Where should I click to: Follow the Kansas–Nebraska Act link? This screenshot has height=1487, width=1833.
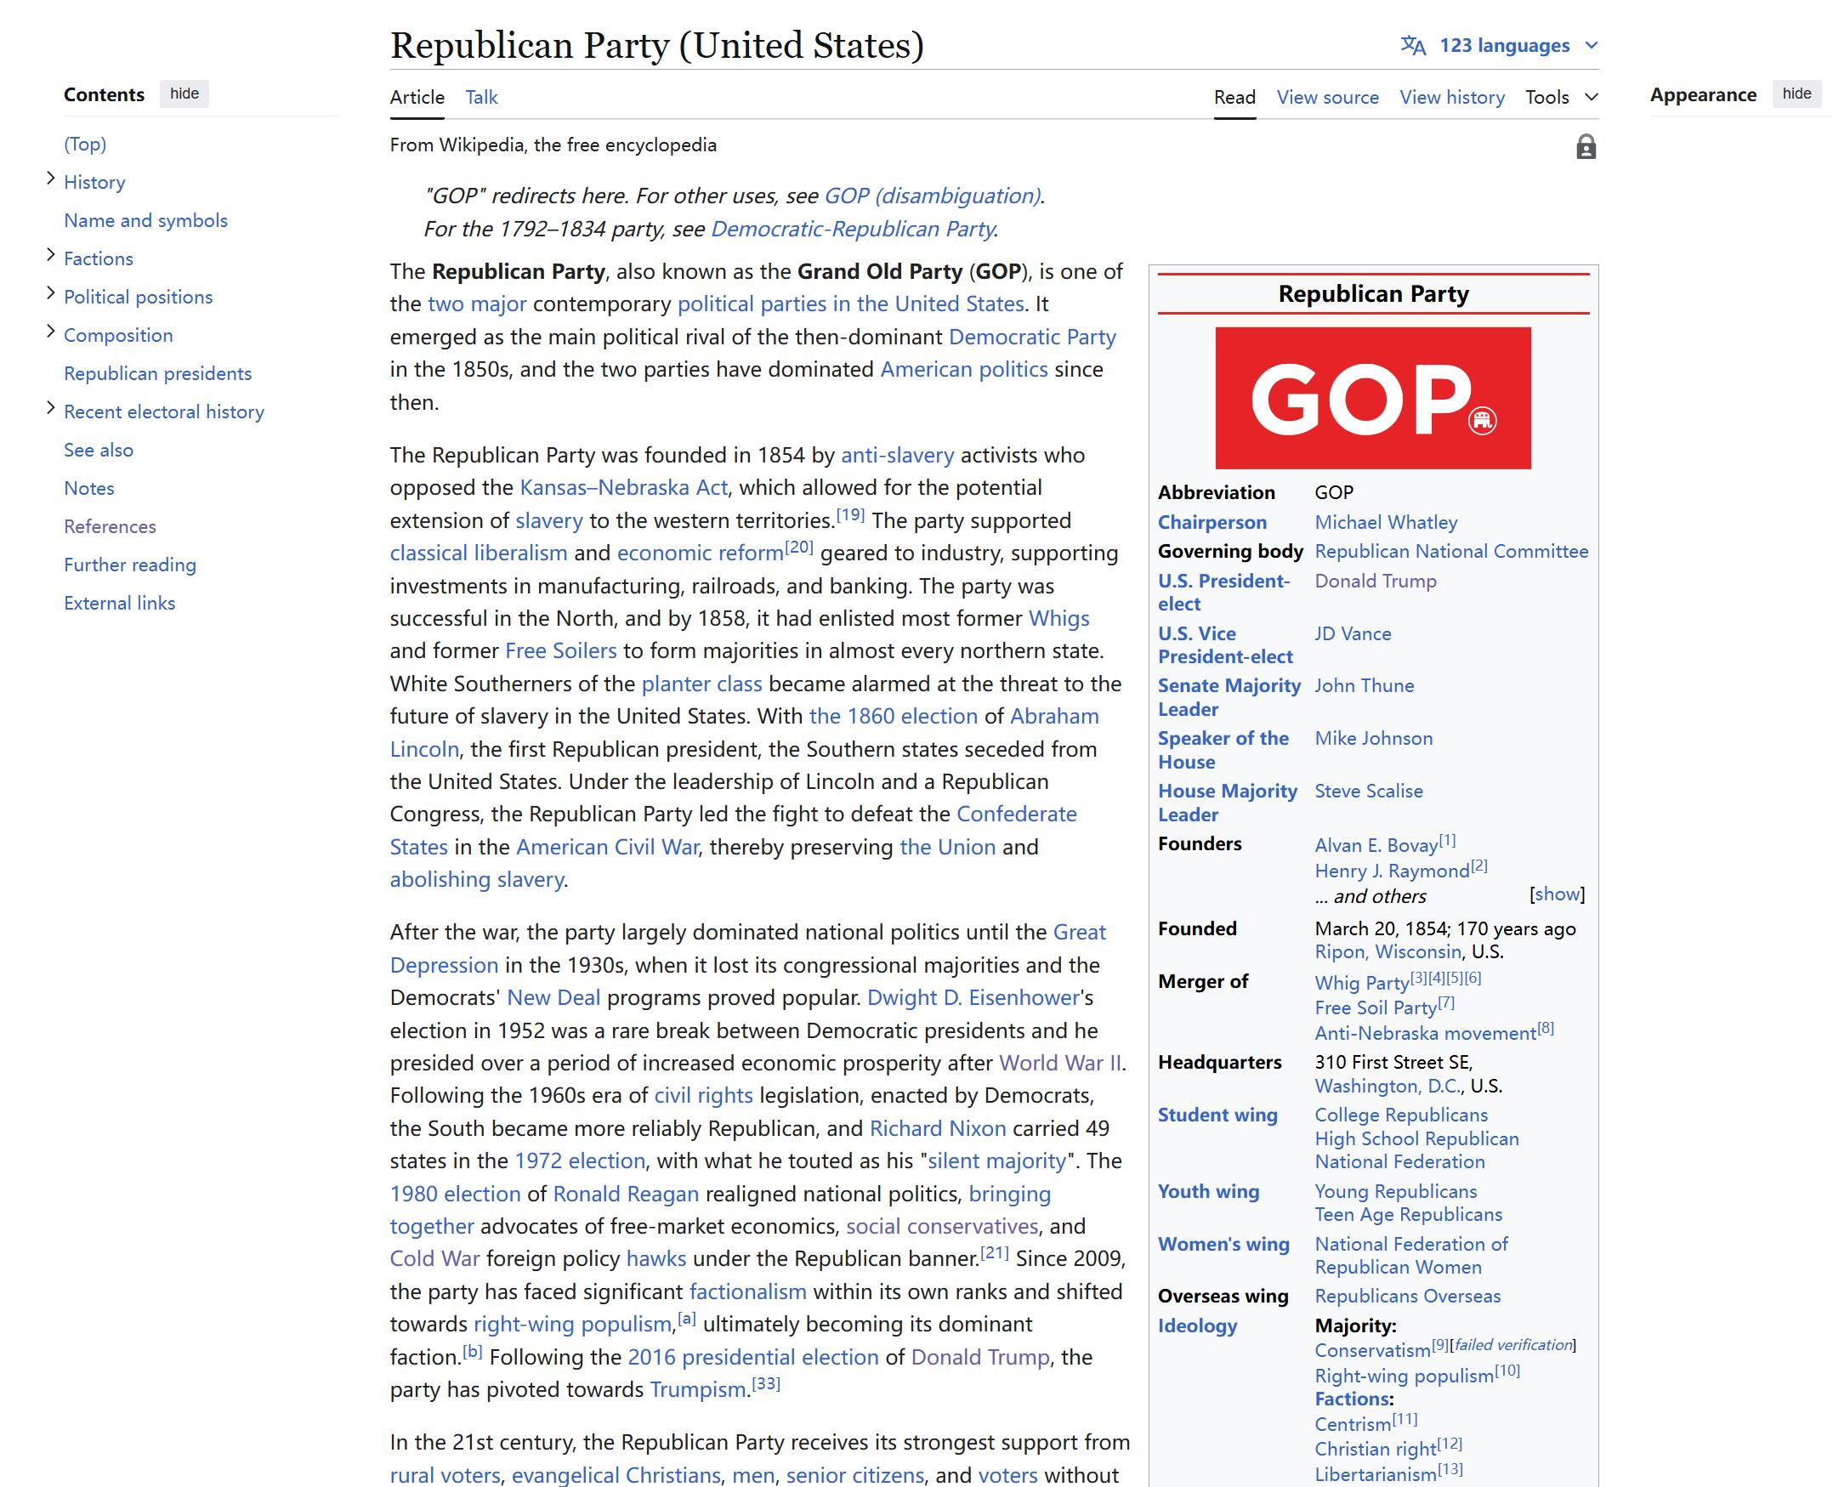pyautogui.click(x=623, y=487)
